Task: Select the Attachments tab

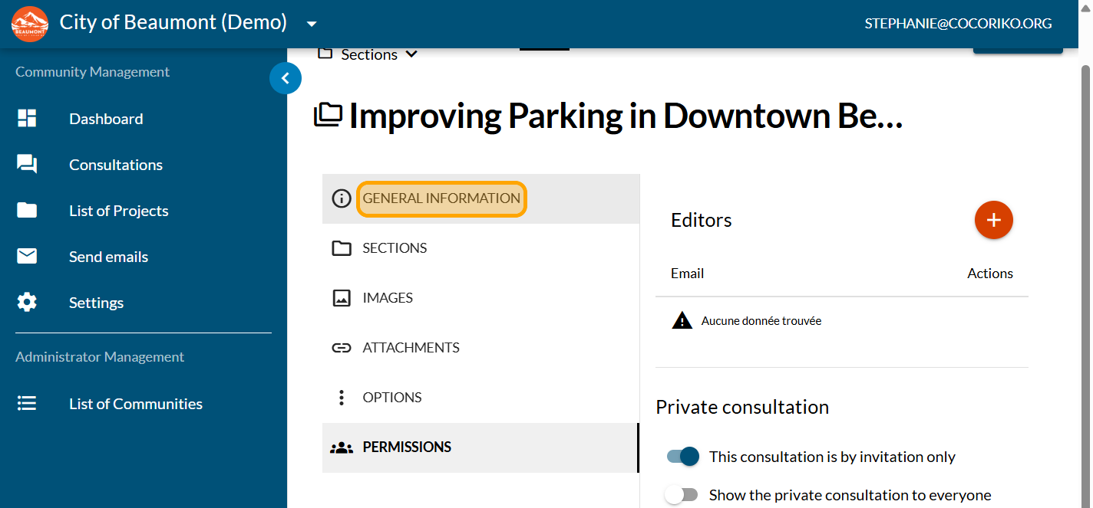Action: (411, 348)
